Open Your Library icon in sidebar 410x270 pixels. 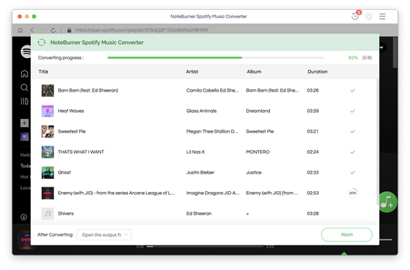point(25,101)
